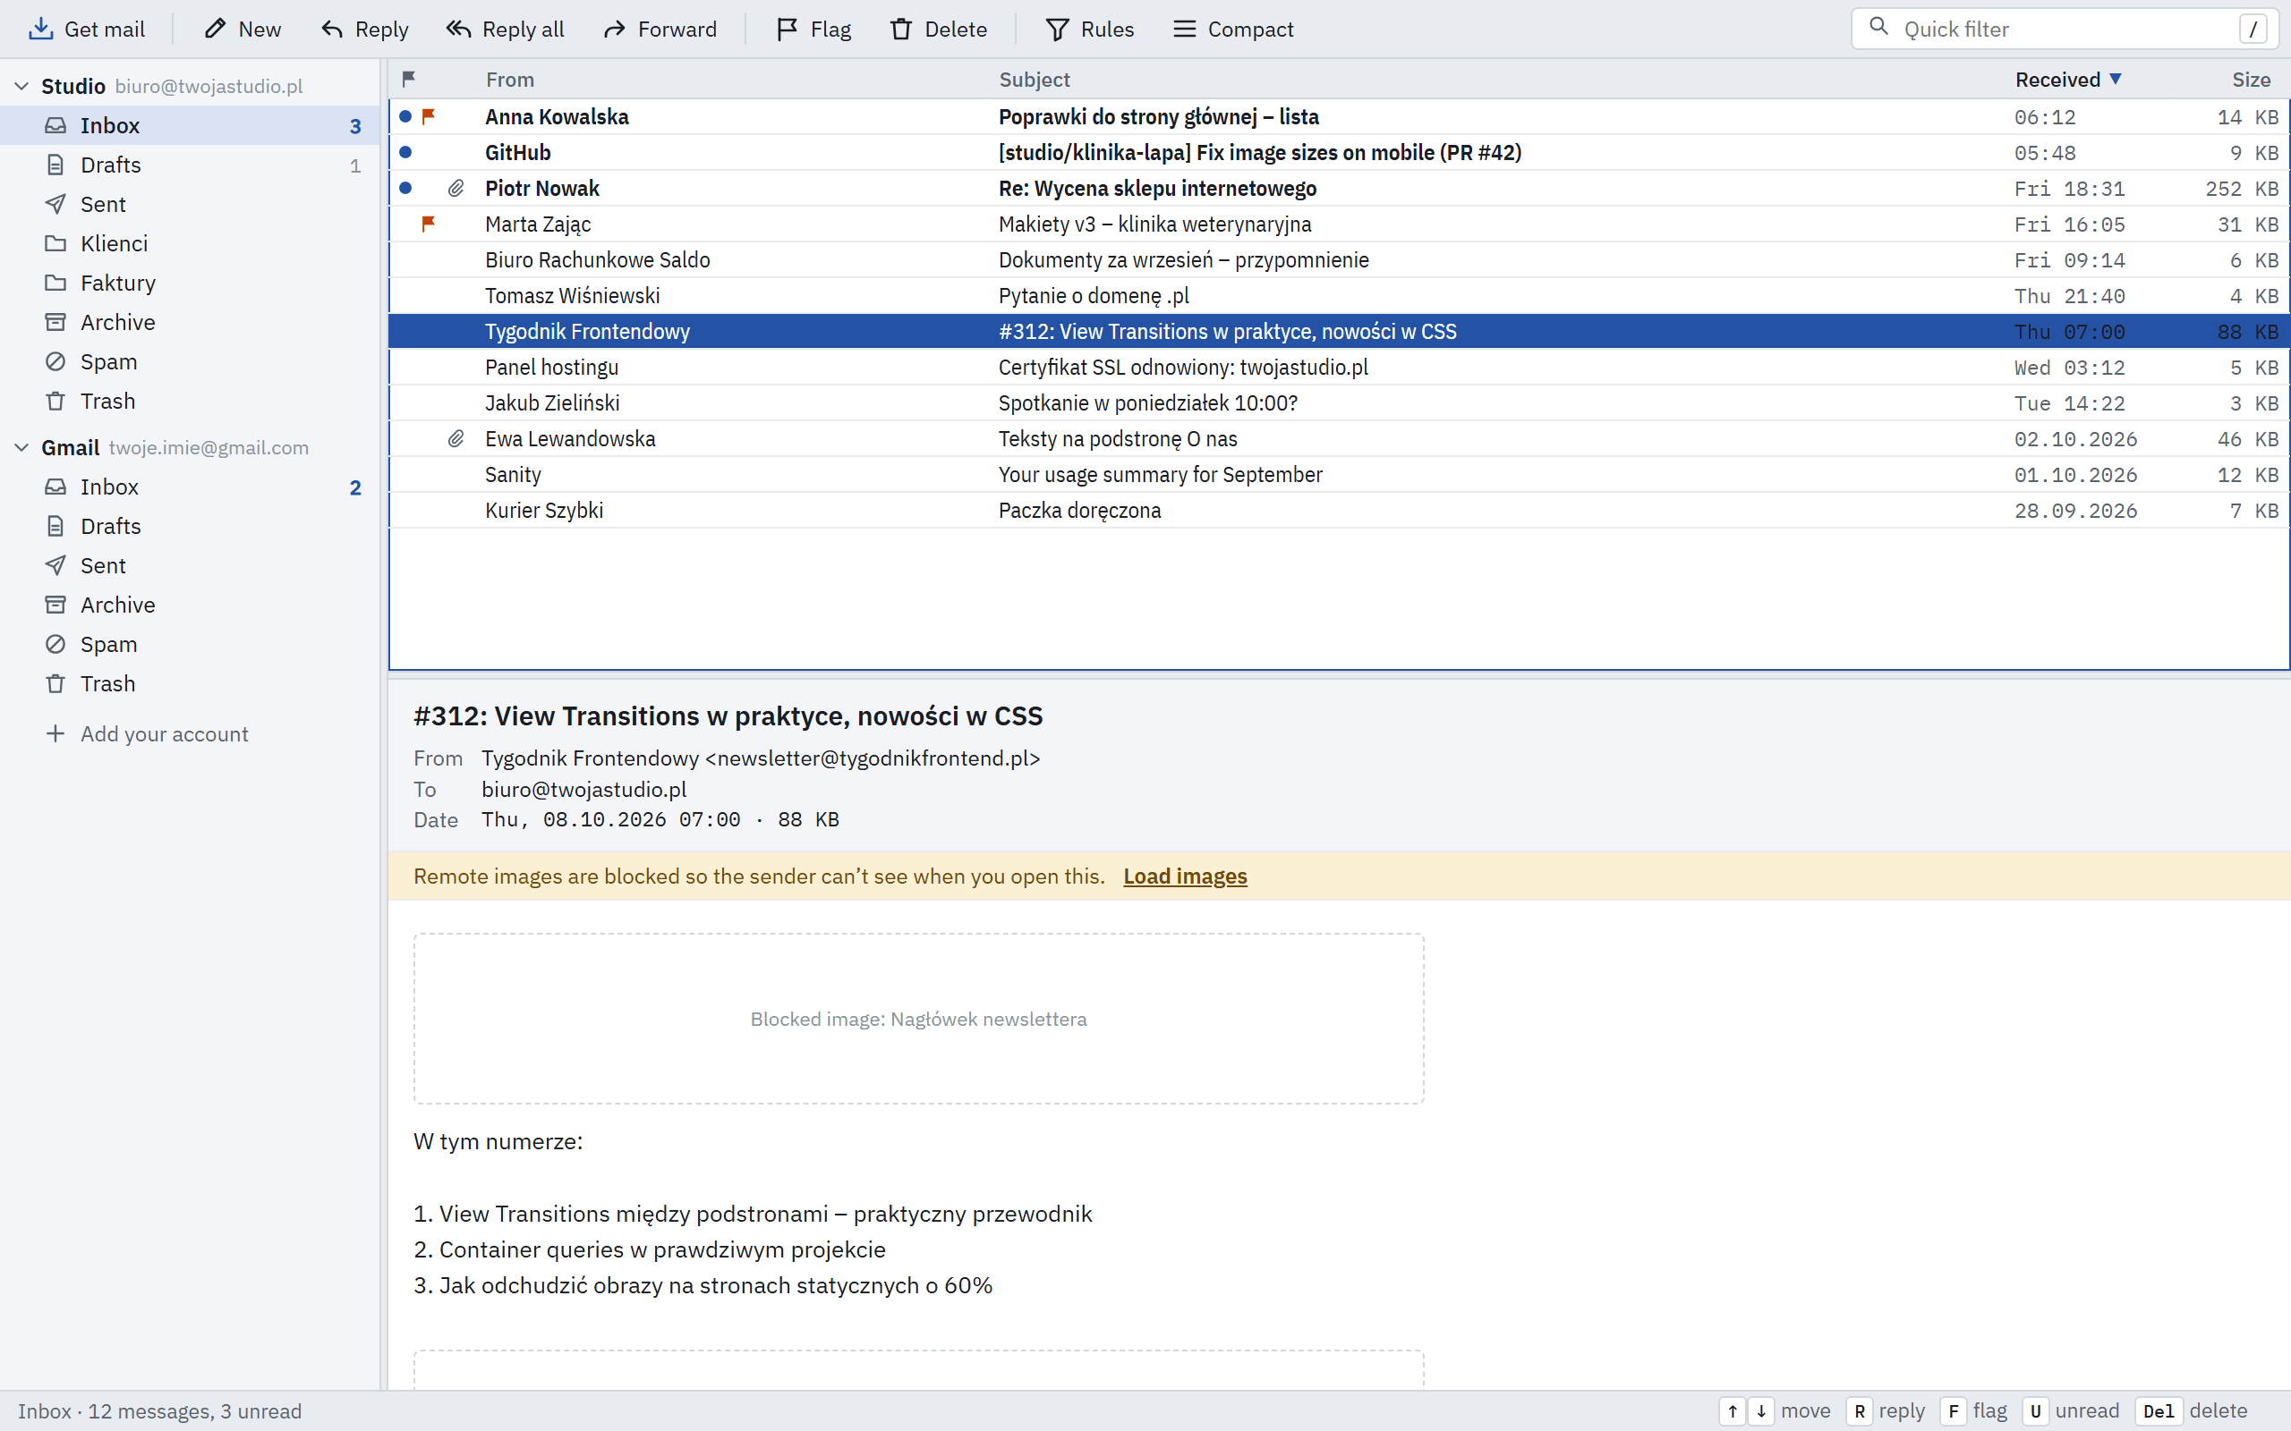Delete the message via trash icon
The image size is (2291, 1431).
901,30
